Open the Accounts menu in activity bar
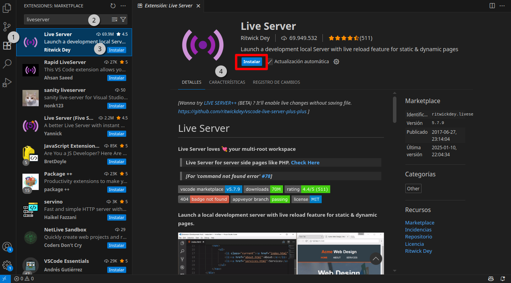This screenshot has width=511, height=283. pos(7,247)
